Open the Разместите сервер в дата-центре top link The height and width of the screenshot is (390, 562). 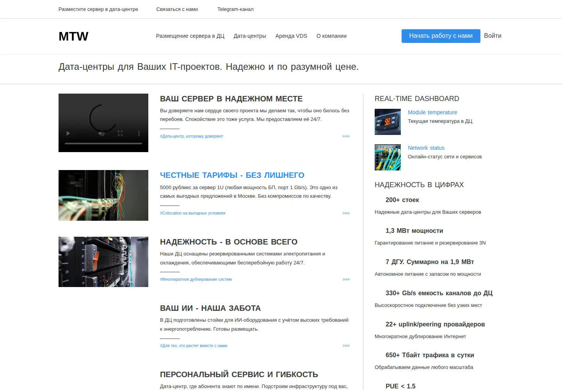pos(98,9)
